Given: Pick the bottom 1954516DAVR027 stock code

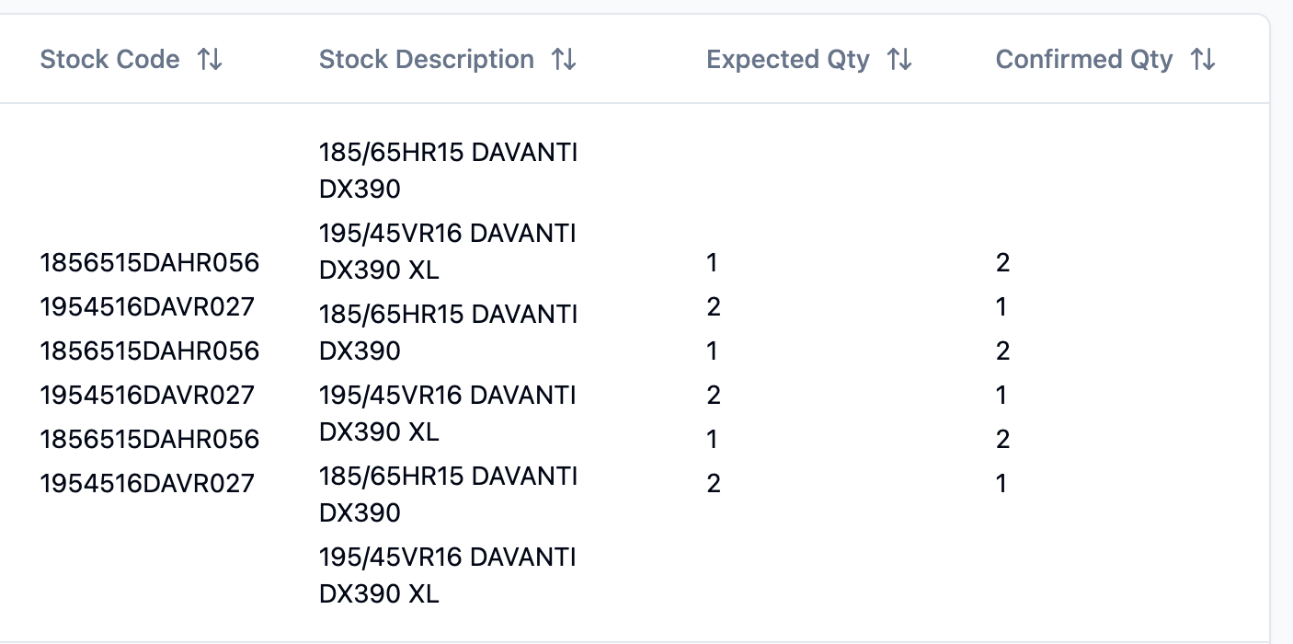Looking at the screenshot, I should [147, 484].
